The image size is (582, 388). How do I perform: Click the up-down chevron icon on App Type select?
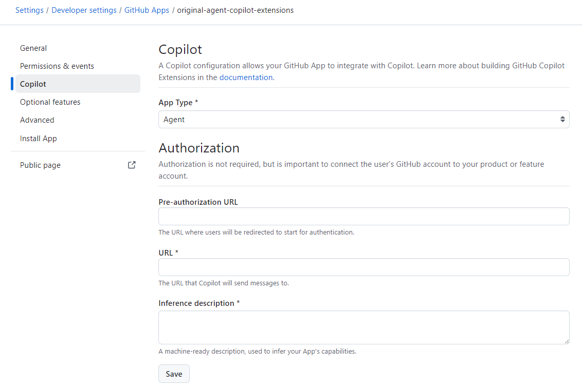click(x=561, y=119)
